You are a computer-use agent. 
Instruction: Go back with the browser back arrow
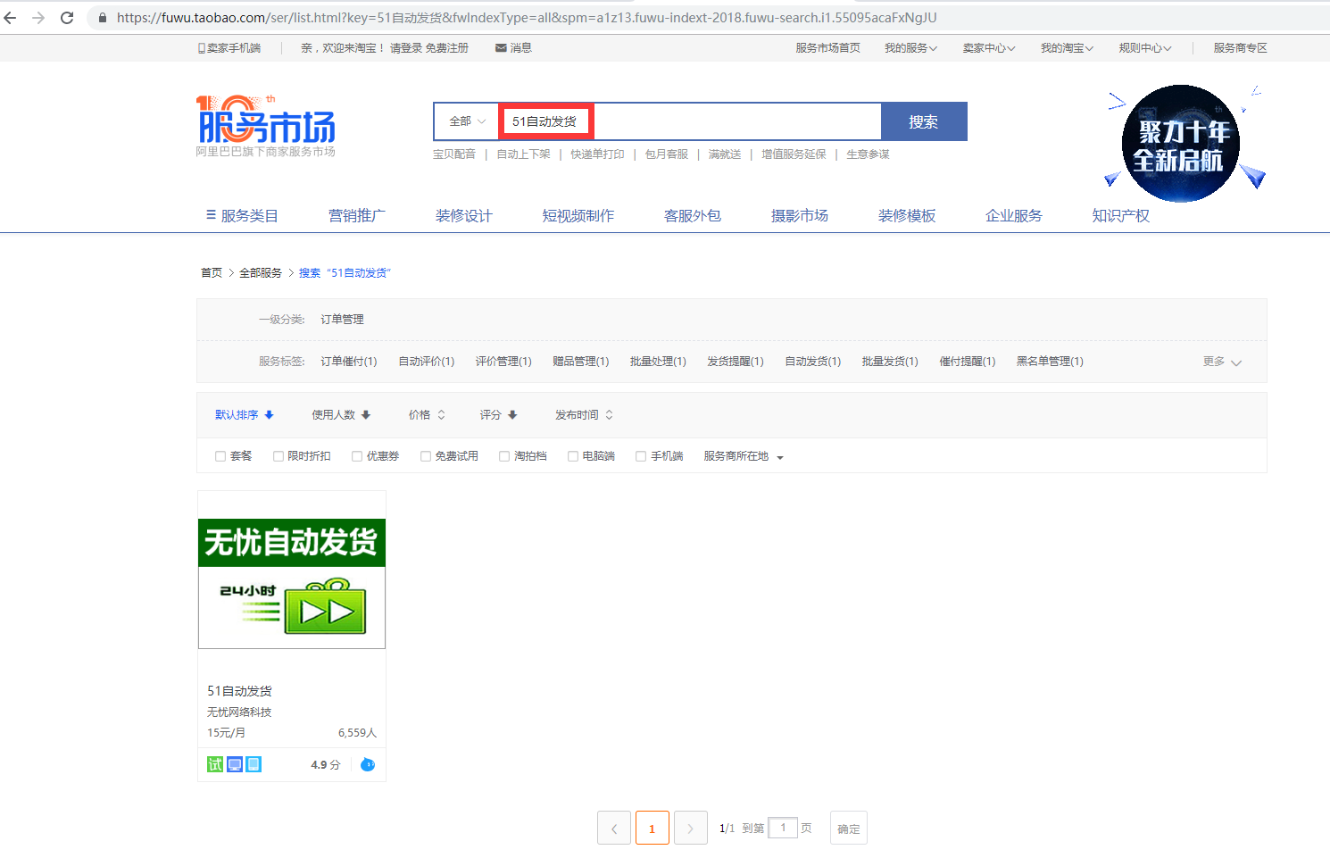tap(11, 18)
